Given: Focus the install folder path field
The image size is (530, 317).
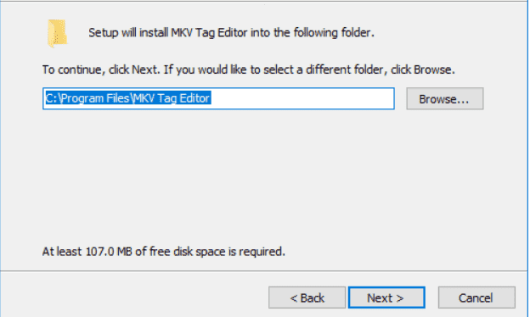Looking at the screenshot, I should (218, 98).
